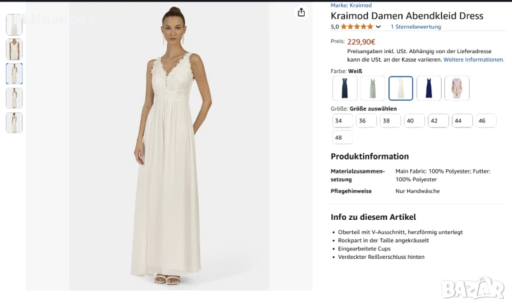This screenshot has width=512, height=307.
Task: Show the last thumbnail in the gallery
Action: (x=14, y=122)
